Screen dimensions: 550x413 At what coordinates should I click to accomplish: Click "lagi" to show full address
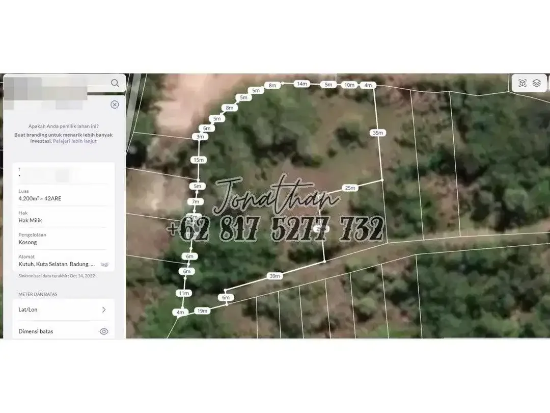click(x=104, y=264)
